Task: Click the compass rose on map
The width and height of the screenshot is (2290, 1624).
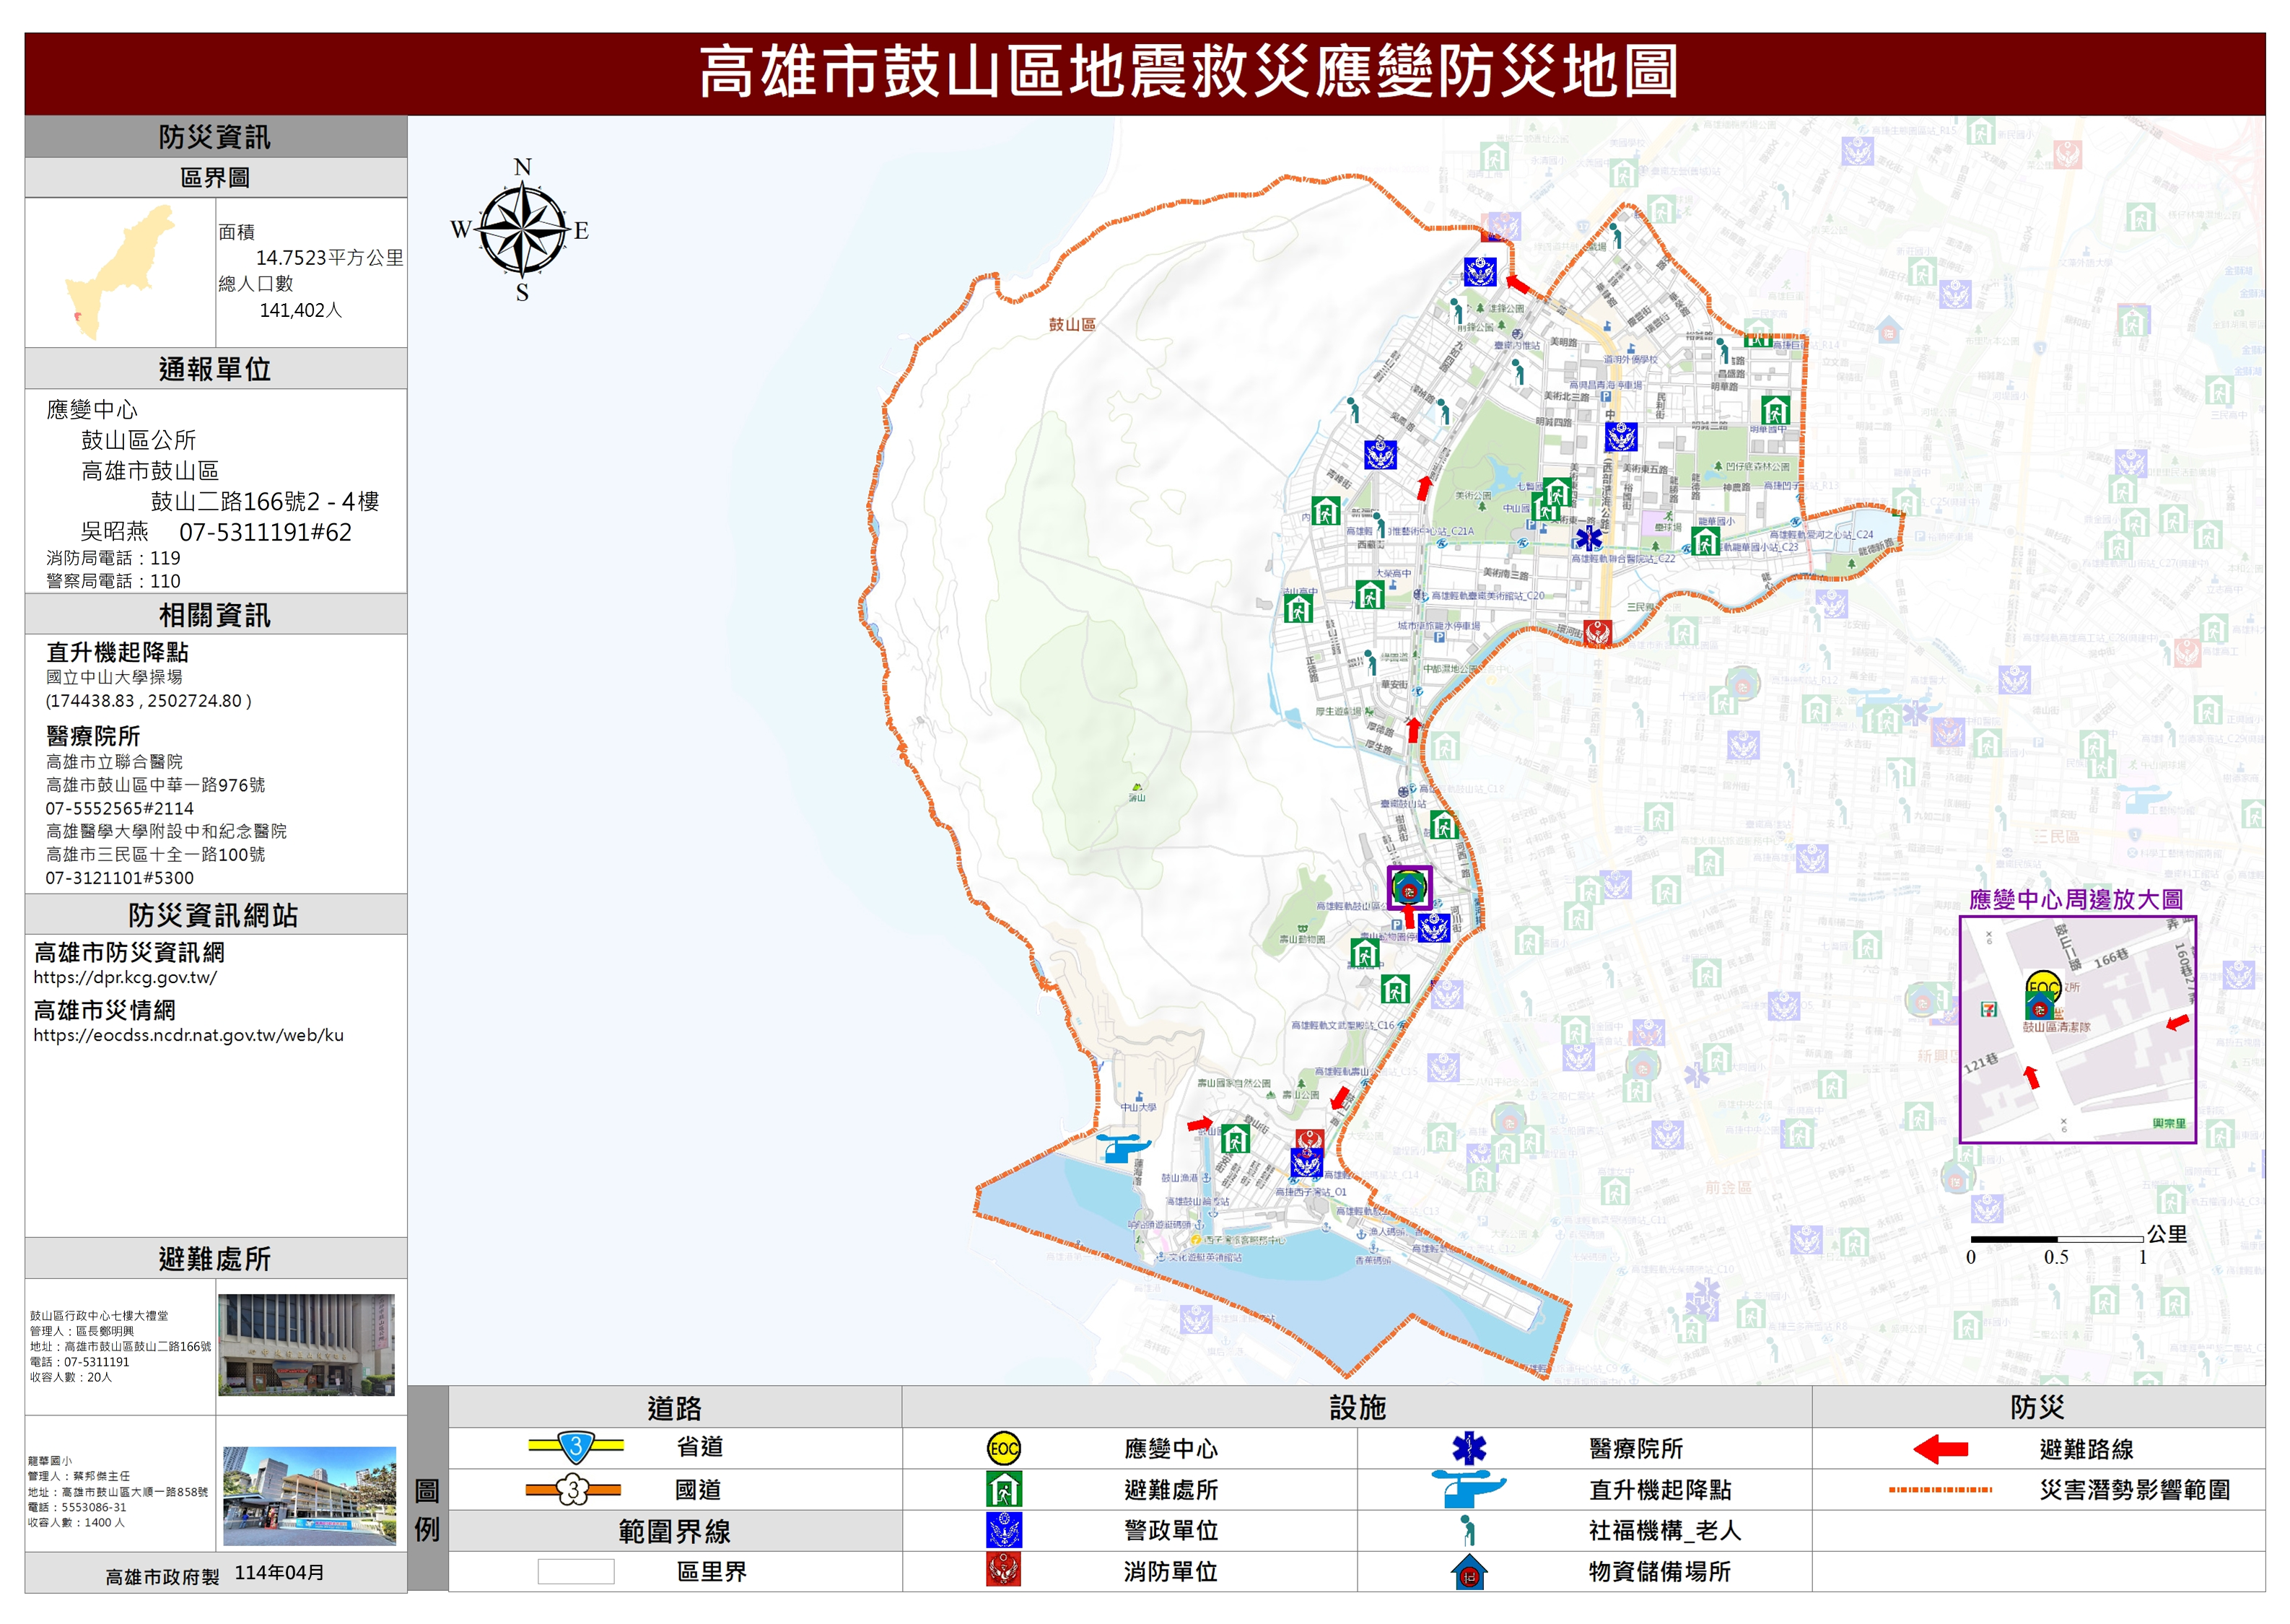Action: click(522, 230)
